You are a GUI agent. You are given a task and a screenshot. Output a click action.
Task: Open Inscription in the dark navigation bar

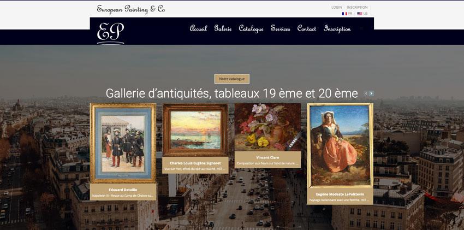pyautogui.click(x=337, y=29)
